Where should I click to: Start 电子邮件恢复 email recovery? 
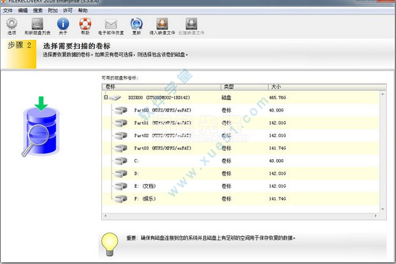point(111,24)
